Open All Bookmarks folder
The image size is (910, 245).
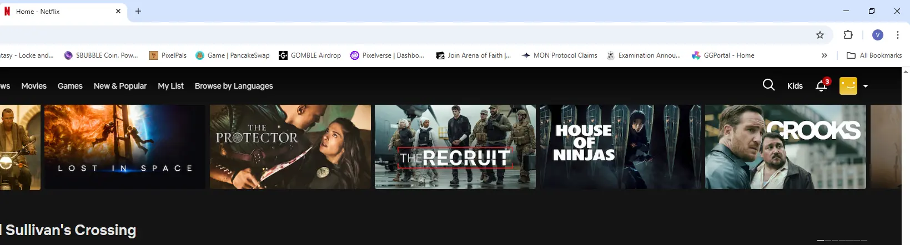[x=874, y=55]
